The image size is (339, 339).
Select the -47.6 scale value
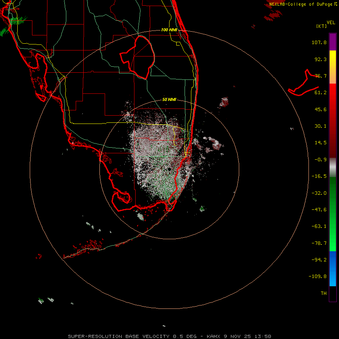click(x=319, y=210)
